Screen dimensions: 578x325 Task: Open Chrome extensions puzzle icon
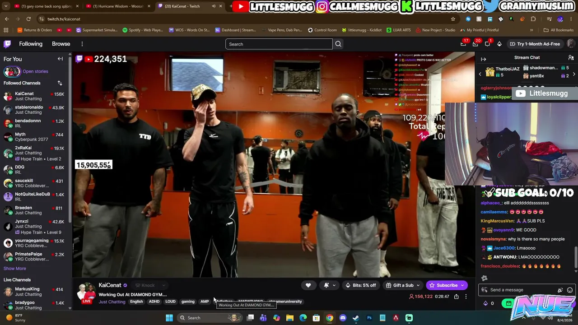click(533, 19)
